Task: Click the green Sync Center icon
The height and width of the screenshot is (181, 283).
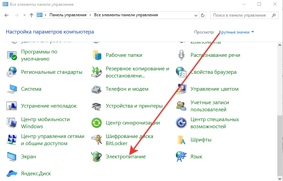Action: pos(97,123)
